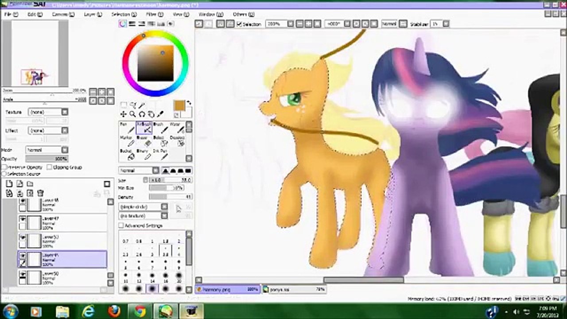The image size is (567, 319).
Task: Select the Water brush tool
Action: (x=177, y=128)
